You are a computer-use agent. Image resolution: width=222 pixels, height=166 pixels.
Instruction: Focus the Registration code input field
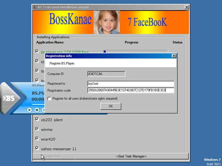pyautogui.click(x=131, y=90)
